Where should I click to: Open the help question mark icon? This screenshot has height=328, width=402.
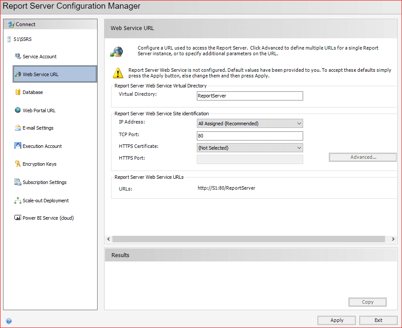(9, 321)
